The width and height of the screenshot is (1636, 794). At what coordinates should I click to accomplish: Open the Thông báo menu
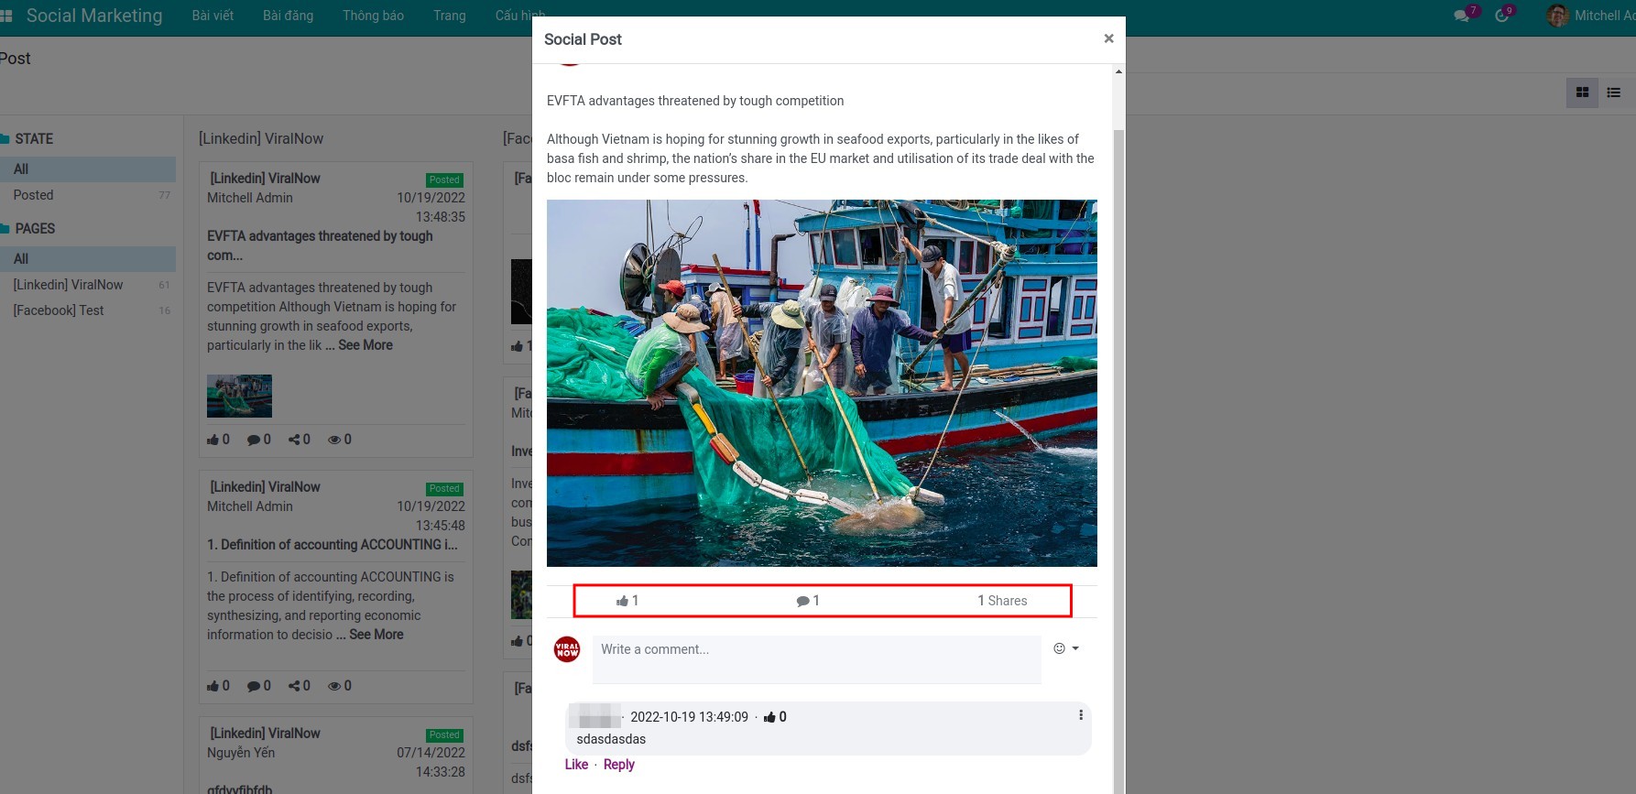click(x=373, y=16)
